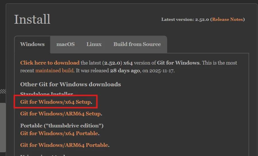
Task: Click the bold '28 days ago' text
Action: pyautogui.click(x=125, y=70)
